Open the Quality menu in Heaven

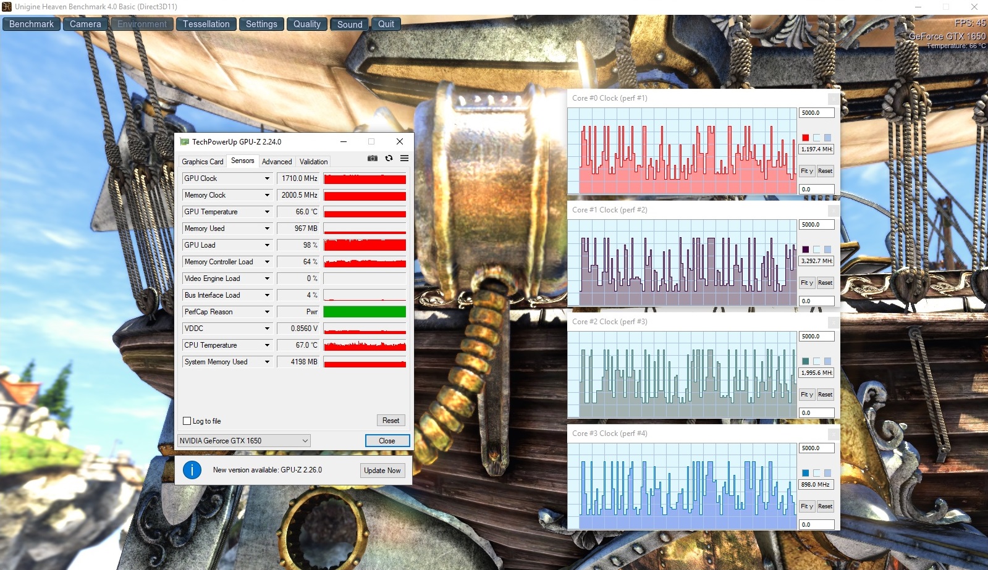(307, 24)
